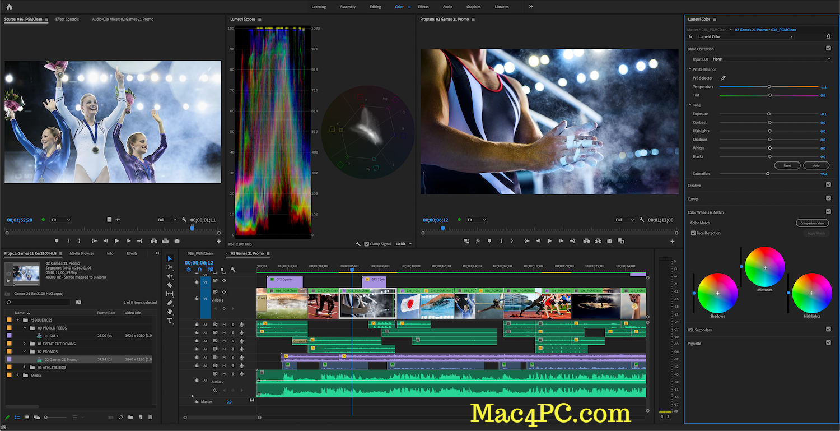840x431 pixels.
Task: Toggle lock on track A5
Action: click(x=197, y=357)
